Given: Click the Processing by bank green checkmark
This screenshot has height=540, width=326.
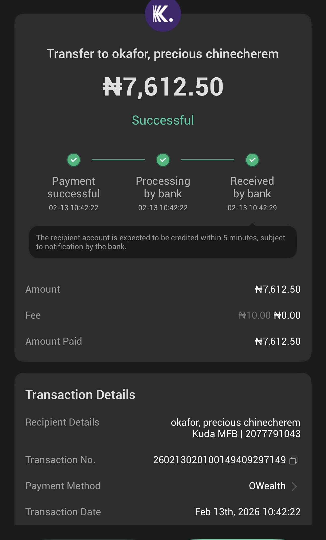Looking at the screenshot, I should 163,160.
